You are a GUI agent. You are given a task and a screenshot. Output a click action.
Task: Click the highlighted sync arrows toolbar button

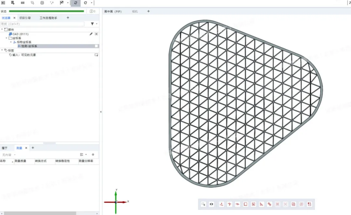[x=76, y=3]
